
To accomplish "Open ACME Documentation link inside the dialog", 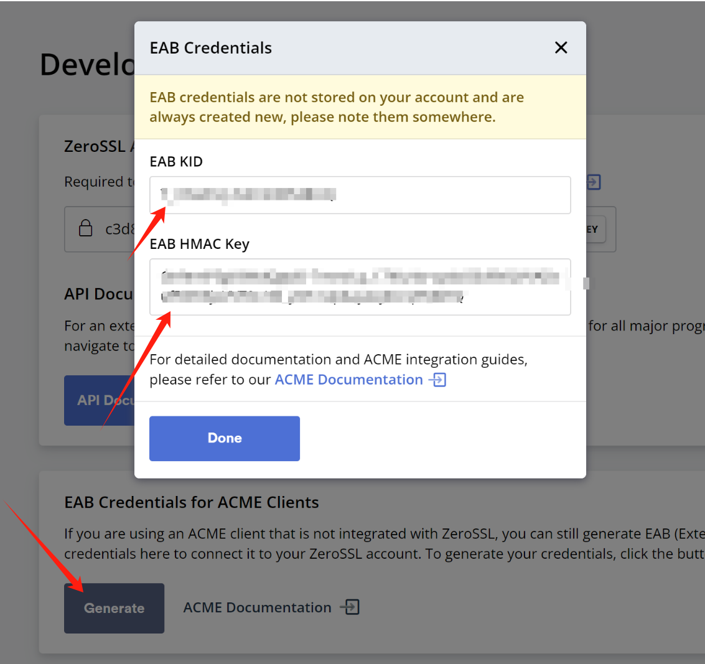I will [348, 380].
